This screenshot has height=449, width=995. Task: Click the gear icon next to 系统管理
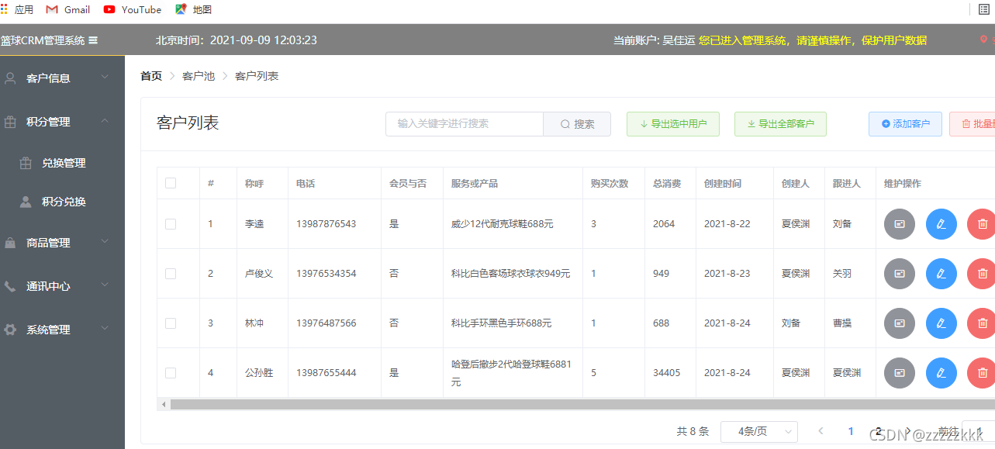coord(10,330)
